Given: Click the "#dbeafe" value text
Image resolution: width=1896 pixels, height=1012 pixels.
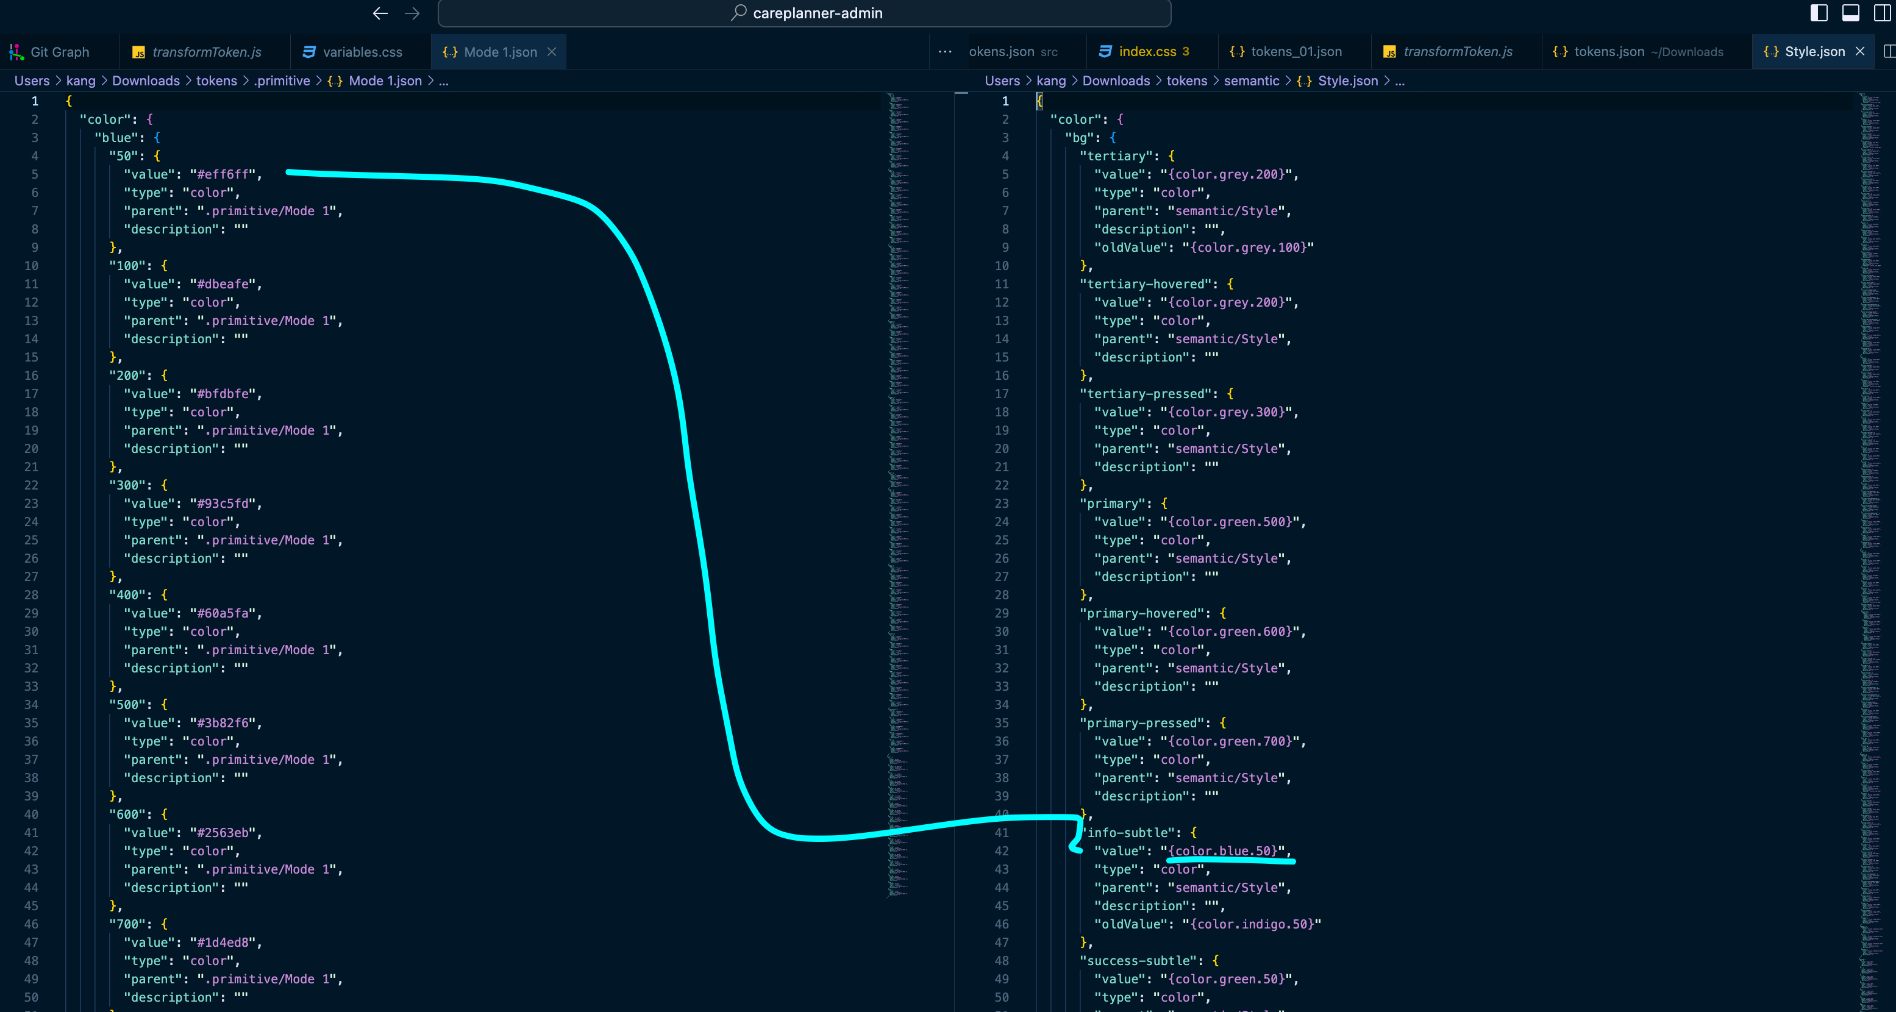Looking at the screenshot, I should tap(223, 284).
